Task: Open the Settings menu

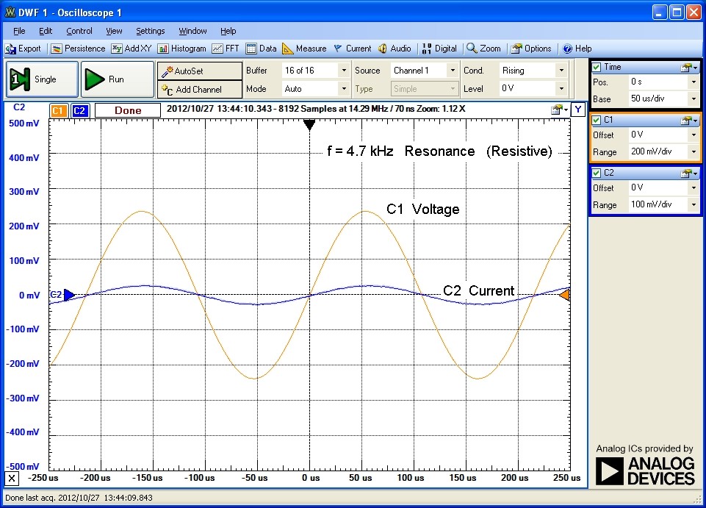Action: click(x=150, y=31)
